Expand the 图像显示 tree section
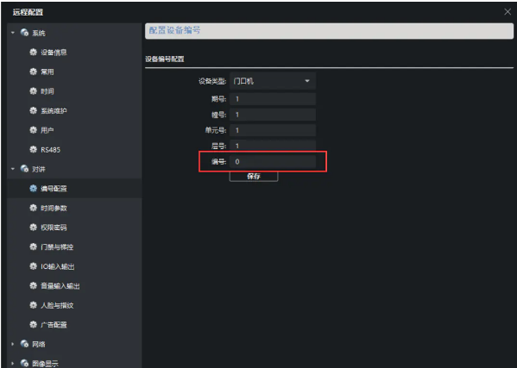 (13, 364)
